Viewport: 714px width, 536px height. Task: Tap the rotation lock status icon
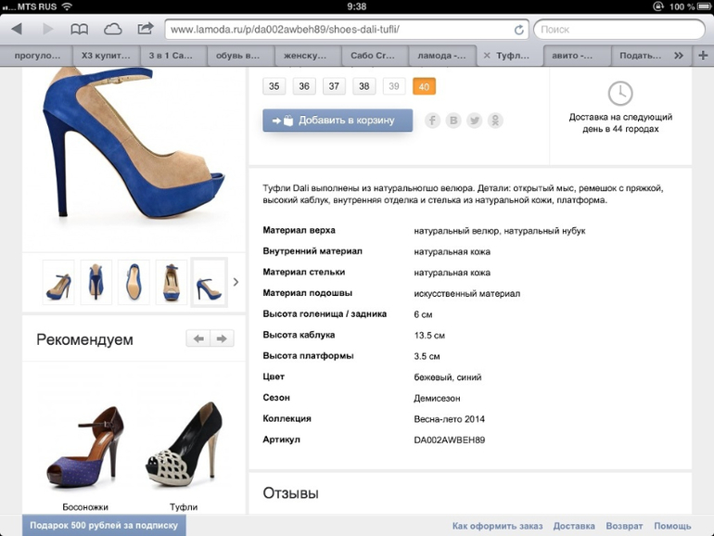[658, 6]
